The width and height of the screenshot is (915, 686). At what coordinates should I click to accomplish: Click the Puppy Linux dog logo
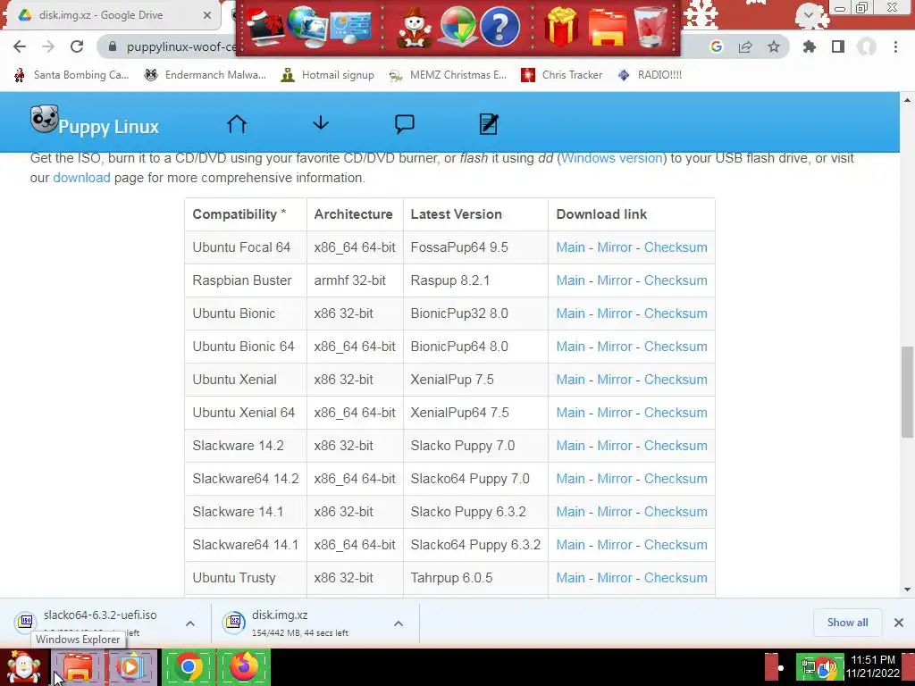click(45, 119)
